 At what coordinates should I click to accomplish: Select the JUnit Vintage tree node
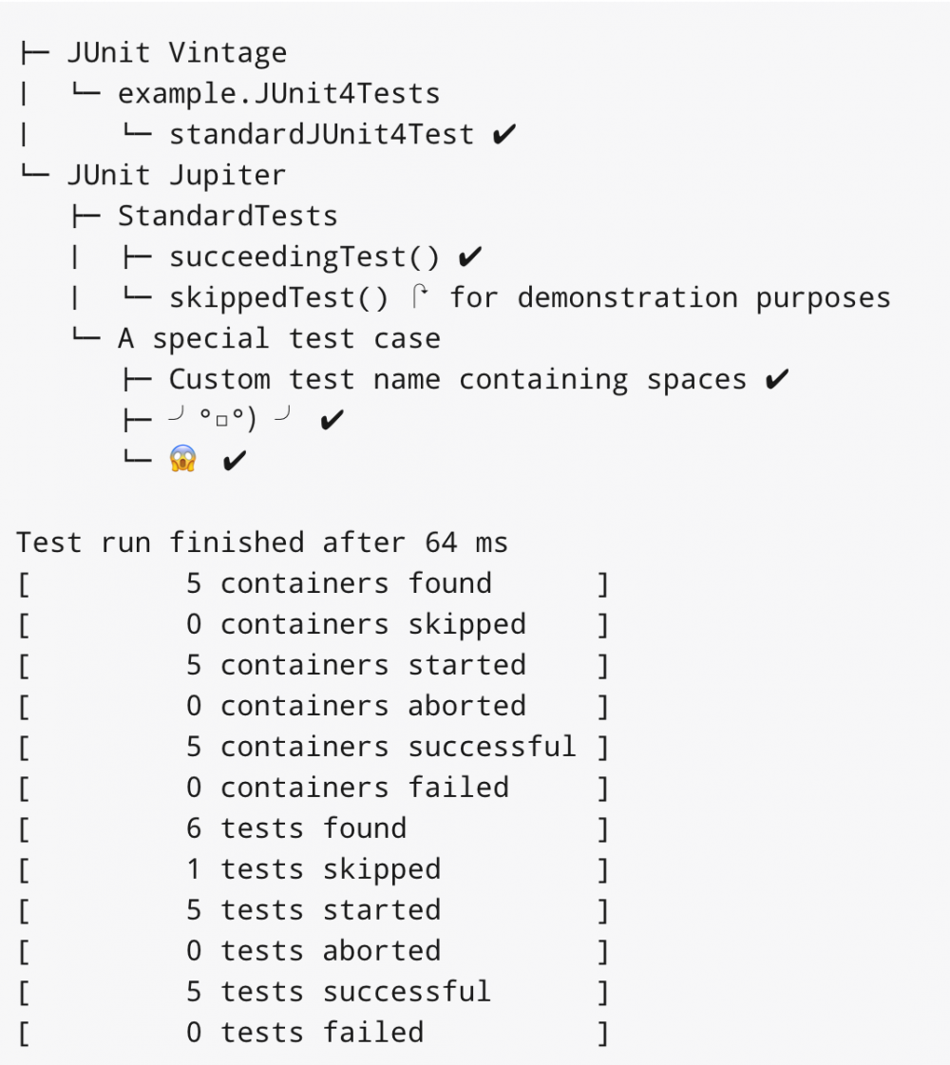[176, 53]
